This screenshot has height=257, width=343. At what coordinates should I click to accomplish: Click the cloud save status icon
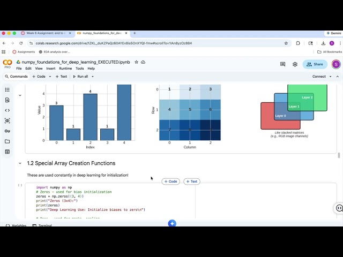143,62
